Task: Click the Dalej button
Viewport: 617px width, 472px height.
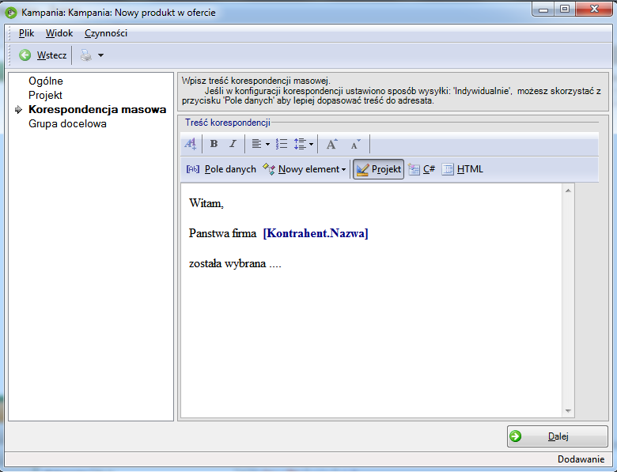Action: 557,436
